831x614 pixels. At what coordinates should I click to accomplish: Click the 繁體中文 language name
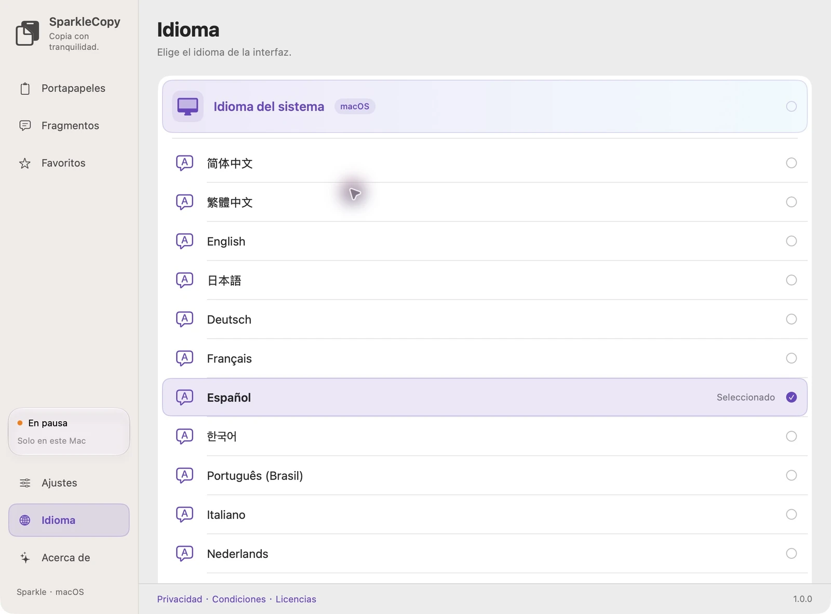click(230, 202)
